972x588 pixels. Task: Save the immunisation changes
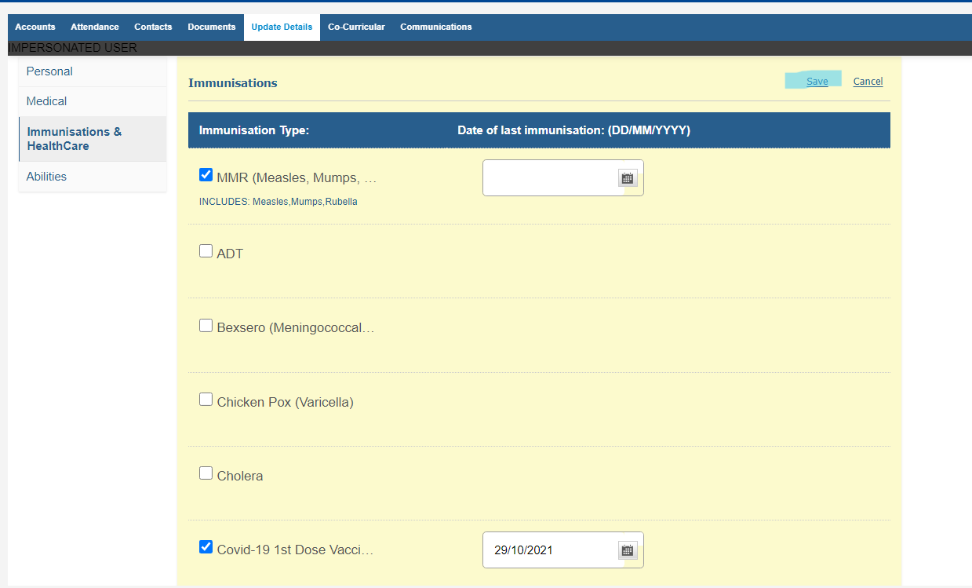point(817,82)
